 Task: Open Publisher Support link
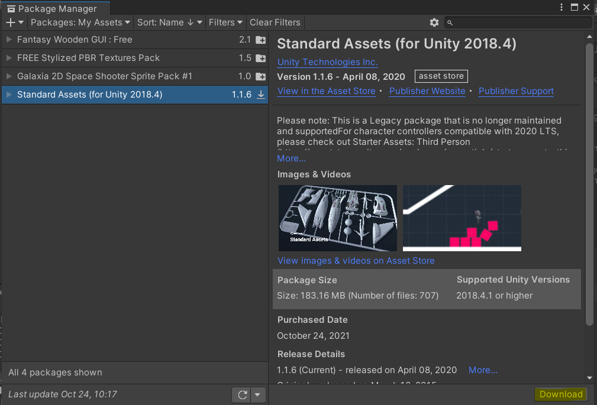point(516,91)
